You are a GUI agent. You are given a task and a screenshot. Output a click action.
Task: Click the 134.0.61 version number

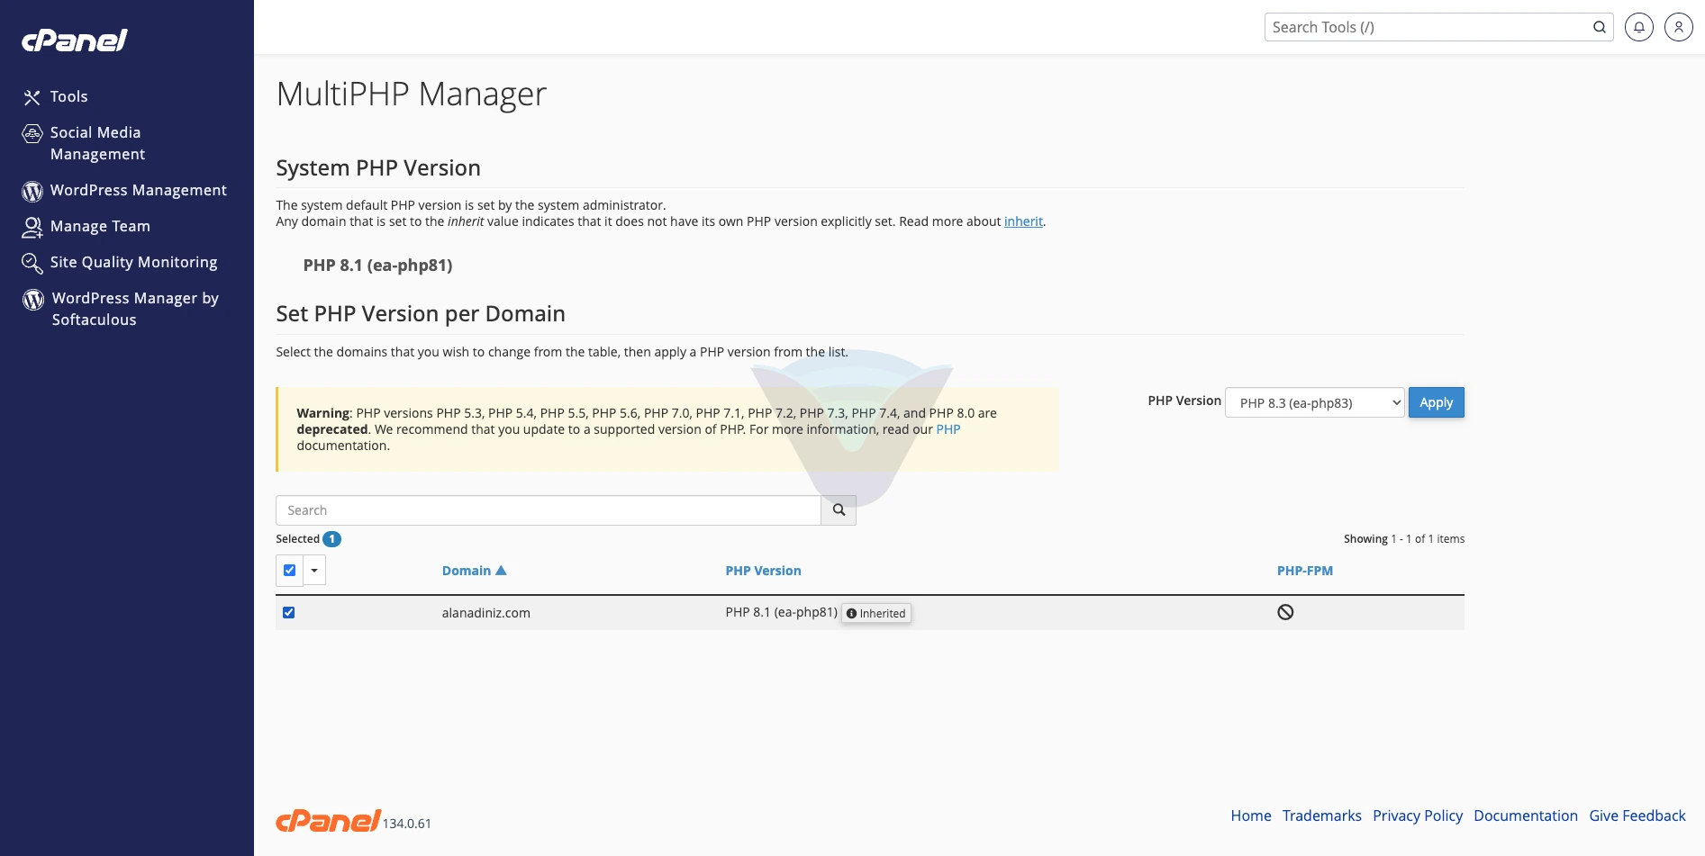[x=407, y=824]
